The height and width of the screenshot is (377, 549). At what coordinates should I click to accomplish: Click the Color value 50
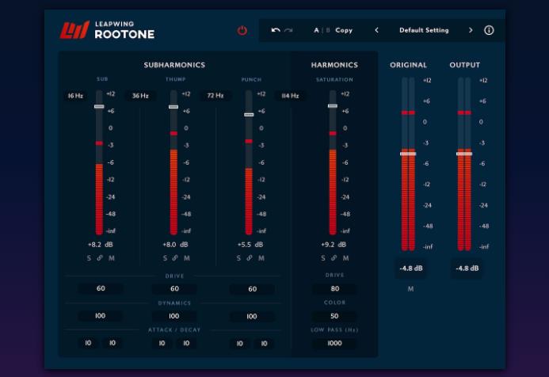point(334,316)
